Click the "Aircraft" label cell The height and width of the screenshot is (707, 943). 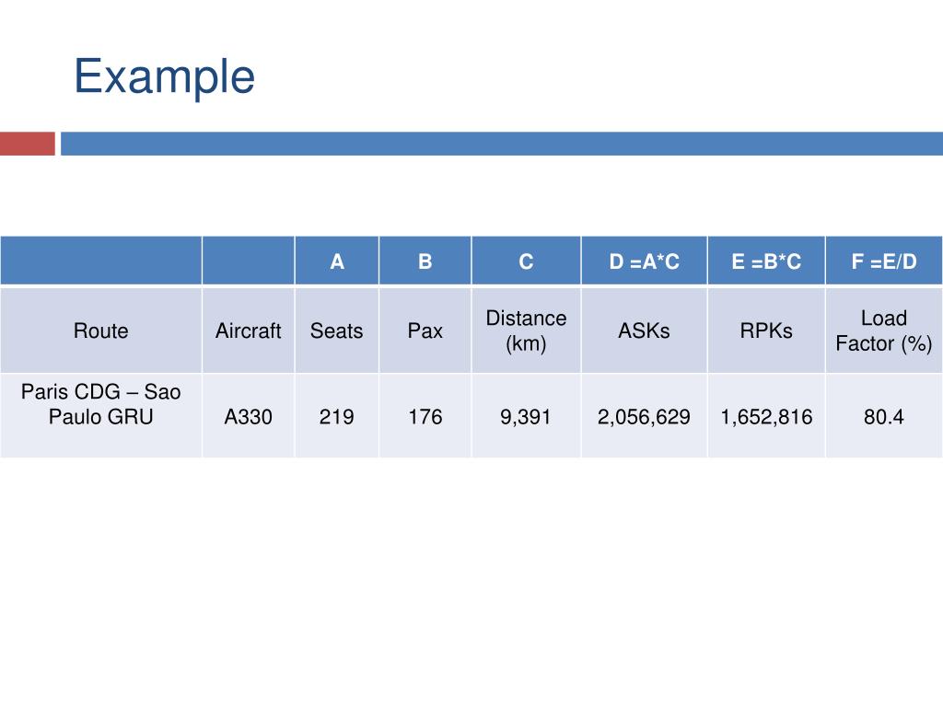pyautogui.click(x=248, y=330)
